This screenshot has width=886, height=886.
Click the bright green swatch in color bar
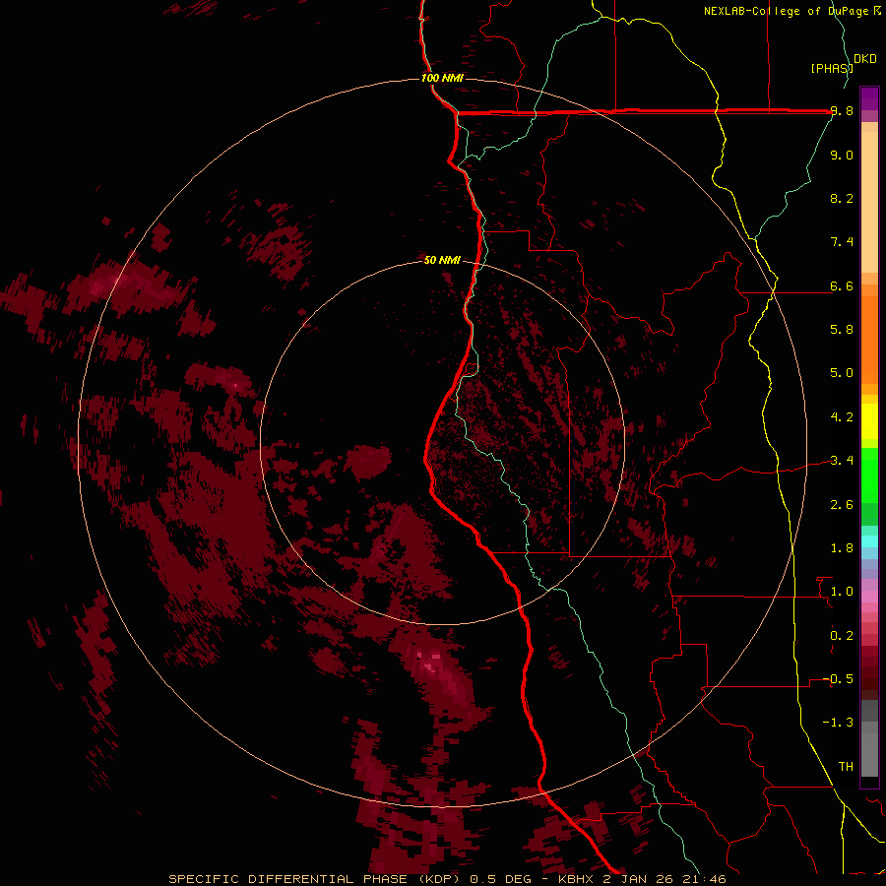click(869, 475)
